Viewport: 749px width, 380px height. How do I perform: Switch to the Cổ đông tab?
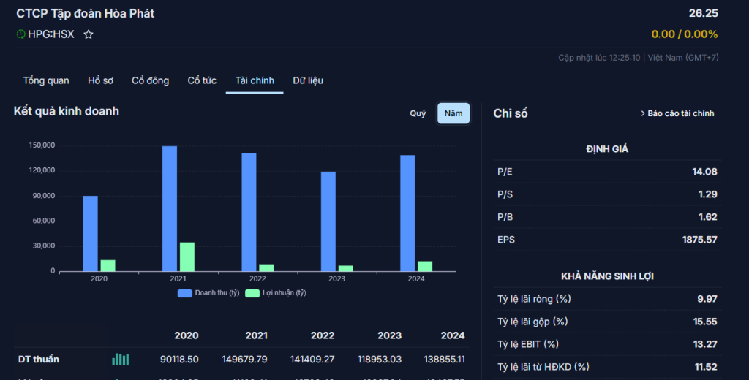150,80
